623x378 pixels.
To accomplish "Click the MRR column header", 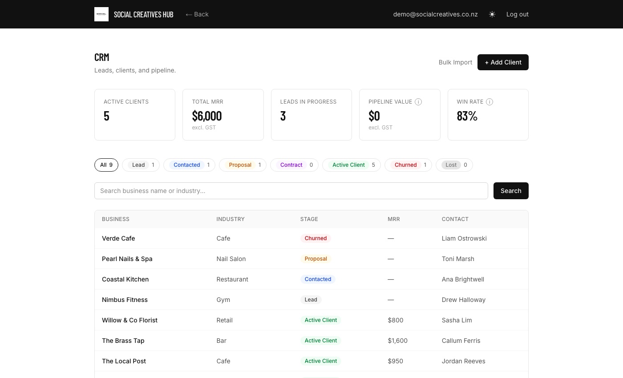I will tap(394, 219).
